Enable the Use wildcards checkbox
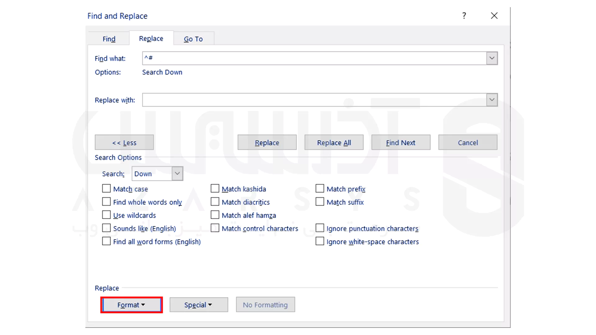 pos(106,215)
